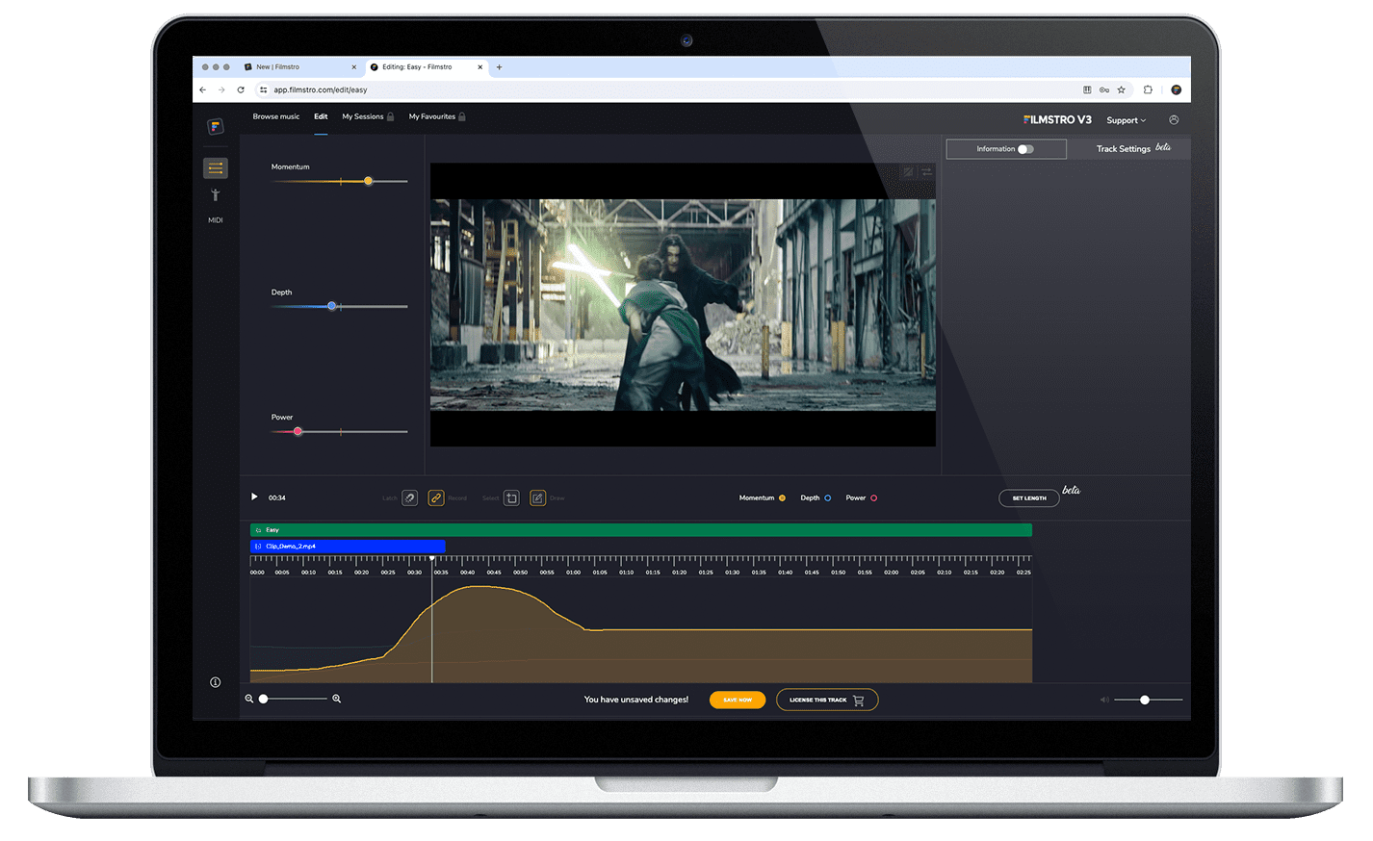Click the info icon in the left sidebar

pos(215,682)
